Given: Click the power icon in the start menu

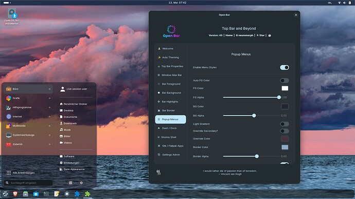Looking at the screenshot, I should (x=81, y=183).
